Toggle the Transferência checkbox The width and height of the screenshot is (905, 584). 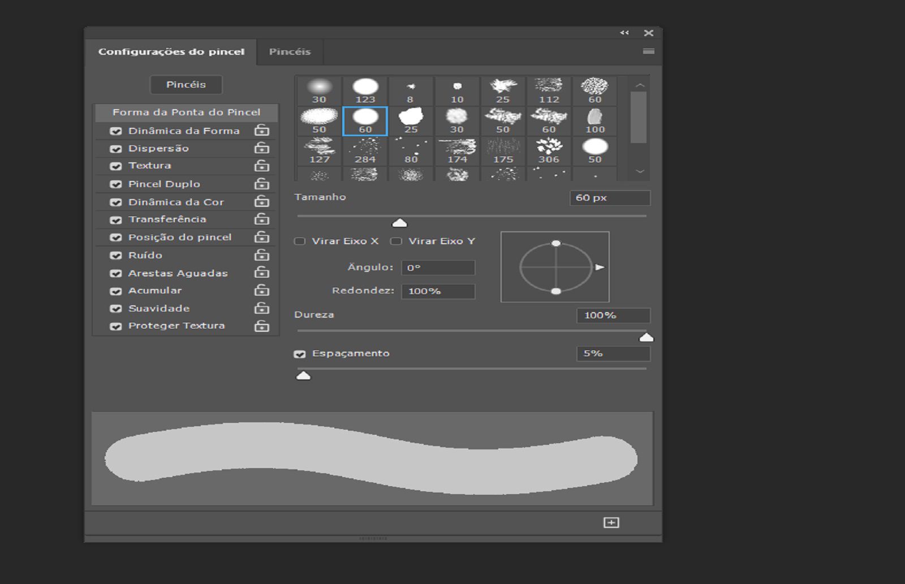coord(116,220)
